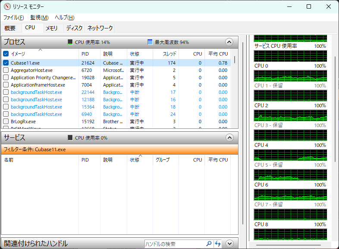
Task: Maximize the Resource Monitor window
Action: click(309, 7)
